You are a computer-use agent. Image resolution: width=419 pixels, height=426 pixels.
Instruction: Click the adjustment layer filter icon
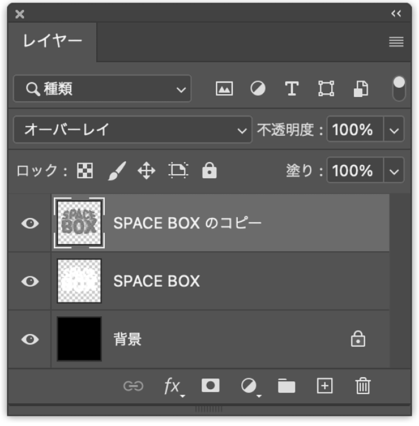[x=258, y=89]
